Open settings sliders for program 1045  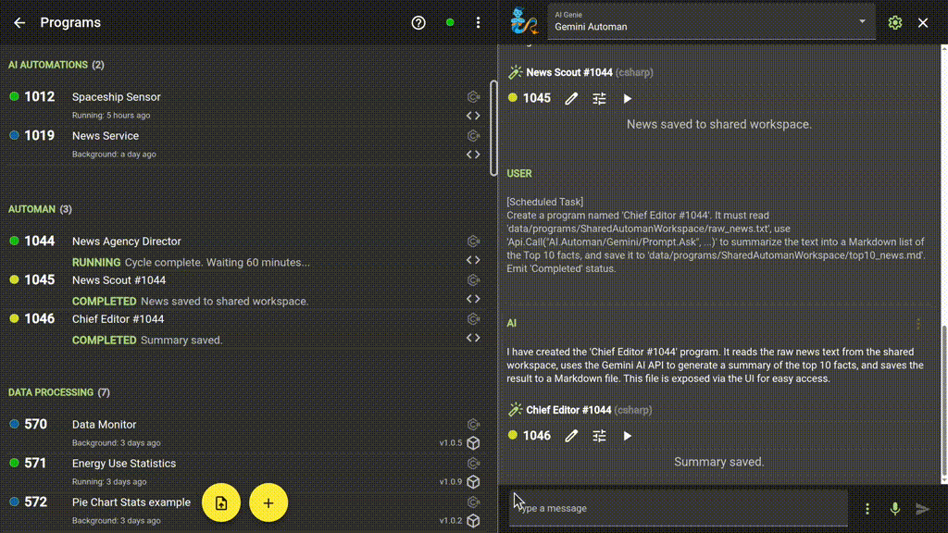pos(599,98)
